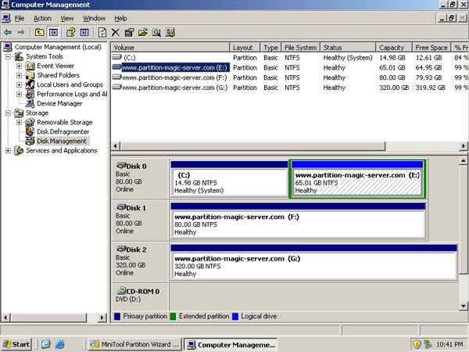Open Device Manager in tree

click(59, 103)
